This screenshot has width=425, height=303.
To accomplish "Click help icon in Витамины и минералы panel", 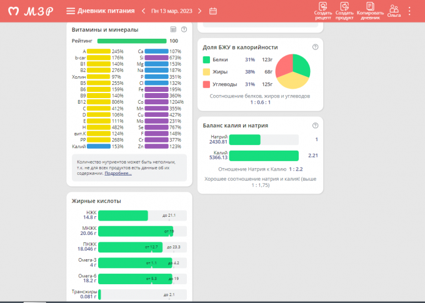I will point(184,29).
